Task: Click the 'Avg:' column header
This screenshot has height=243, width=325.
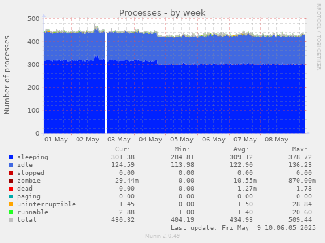Action: (x=241, y=149)
